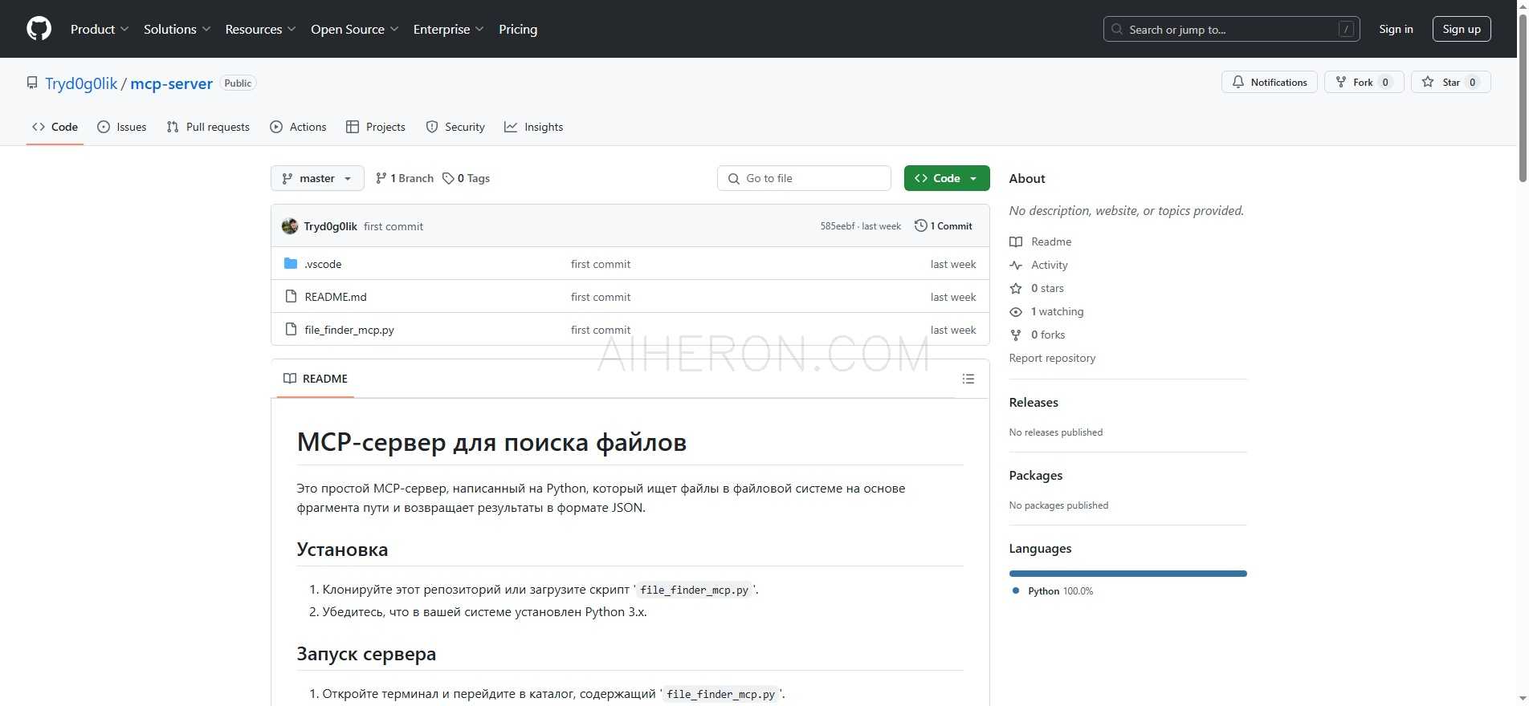Click the Notifications bell button

coord(1269,82)
